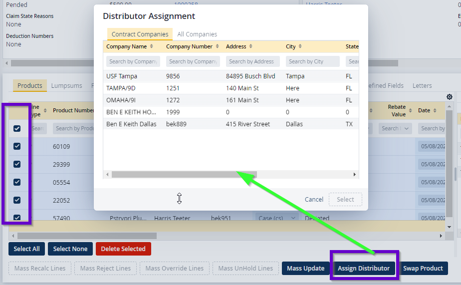This screenshot has height=285, width=461.
Task: Click the dialog's horizontal scrollbar thumb
Action: coord(184,175)
